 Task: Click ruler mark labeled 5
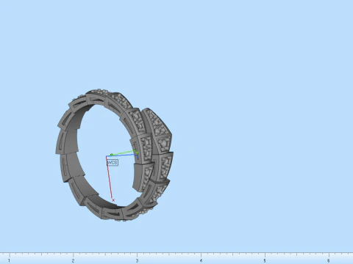265,261
